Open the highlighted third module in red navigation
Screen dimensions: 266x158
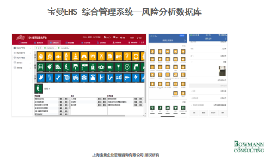(54, 43)
